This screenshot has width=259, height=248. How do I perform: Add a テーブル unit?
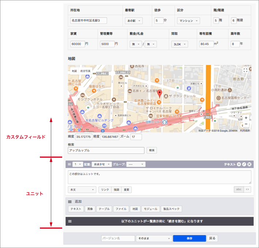tap(105, 209)
